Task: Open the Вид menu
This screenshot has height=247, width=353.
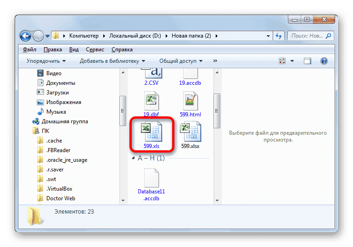Action: [74, 49]
